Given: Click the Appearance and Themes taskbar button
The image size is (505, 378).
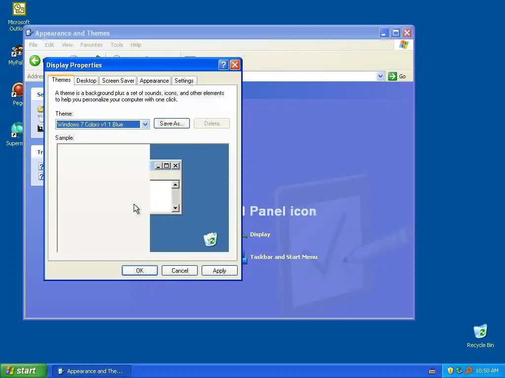Looking at the screenshot, I should (x=92, y=371).
